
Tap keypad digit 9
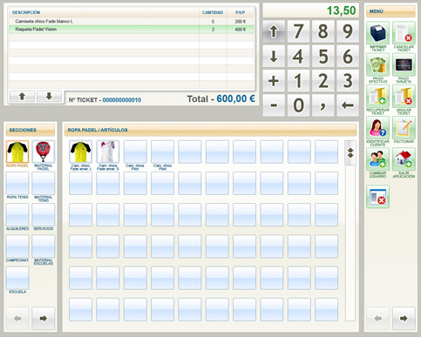(348, 31)
